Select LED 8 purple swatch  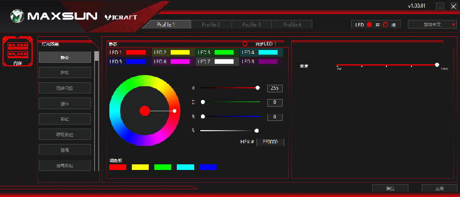pos(268,62)
